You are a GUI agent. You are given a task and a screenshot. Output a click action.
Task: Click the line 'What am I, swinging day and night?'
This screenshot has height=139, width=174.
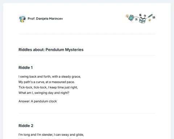tap(44, 93)
